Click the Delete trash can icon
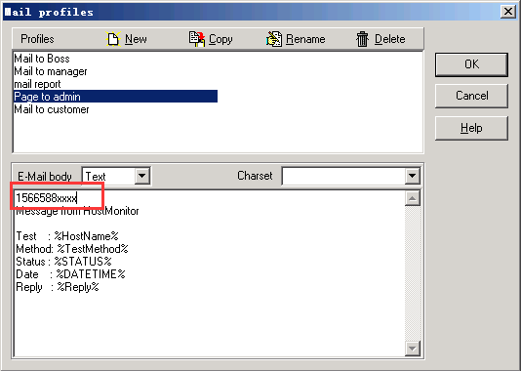 362,39
